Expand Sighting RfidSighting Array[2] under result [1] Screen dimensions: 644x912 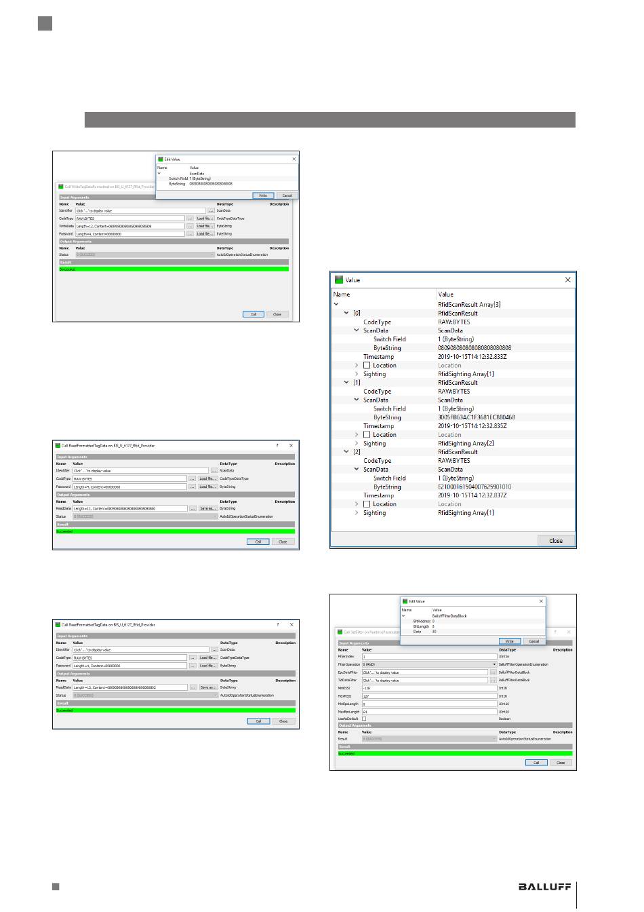click(x=357, y=443)
